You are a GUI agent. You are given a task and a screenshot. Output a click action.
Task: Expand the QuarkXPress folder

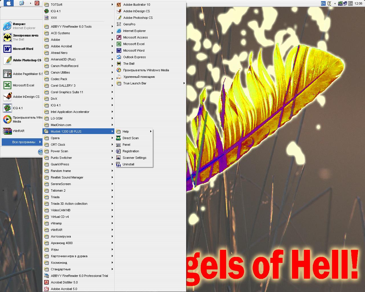coord(78,164)
